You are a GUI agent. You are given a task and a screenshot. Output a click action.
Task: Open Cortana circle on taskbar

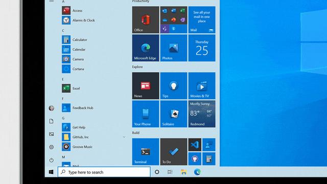pyautogui.click(x=157, y=172)
